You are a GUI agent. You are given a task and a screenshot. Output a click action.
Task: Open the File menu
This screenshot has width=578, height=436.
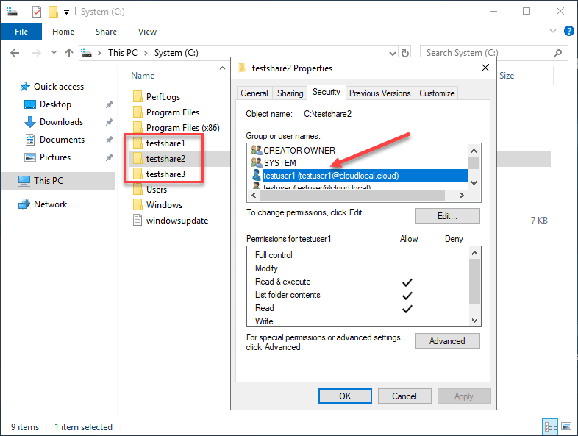pyautogui.click(x=21, y=32)
